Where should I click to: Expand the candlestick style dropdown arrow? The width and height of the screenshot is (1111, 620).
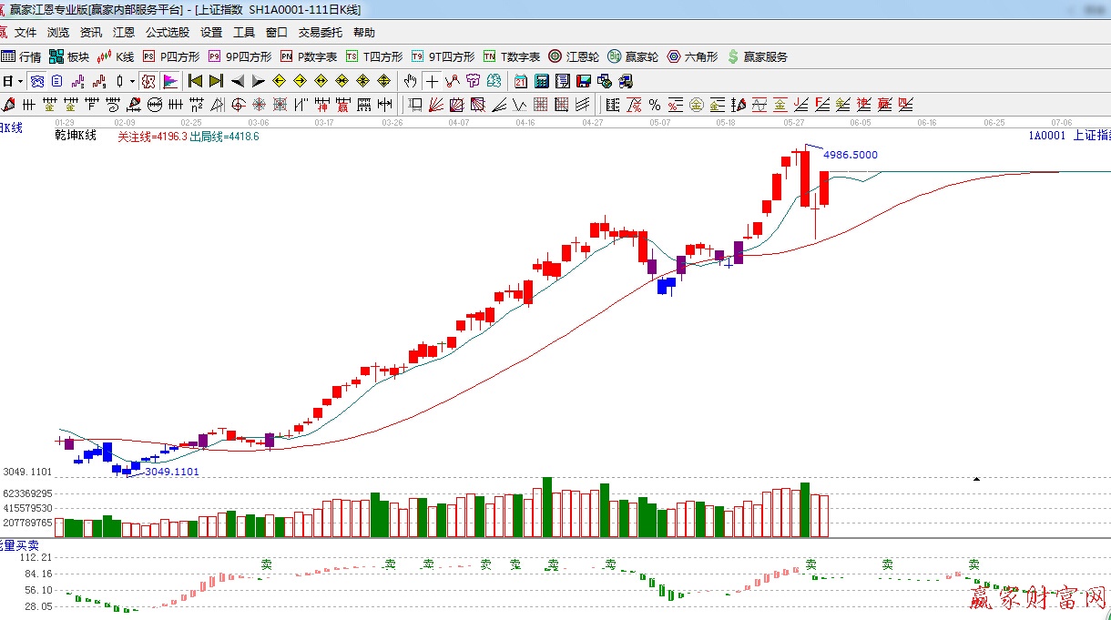tap(132, 81)
